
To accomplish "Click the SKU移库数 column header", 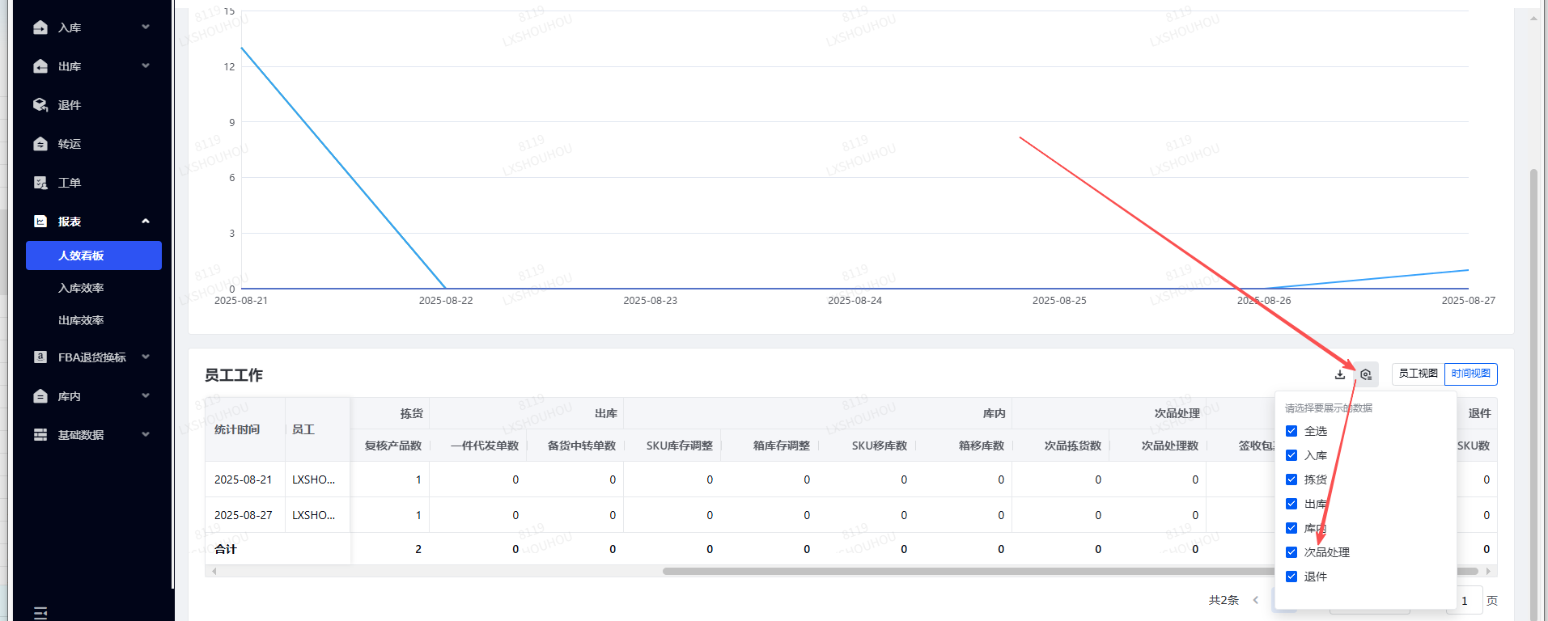I will point(880,446).
